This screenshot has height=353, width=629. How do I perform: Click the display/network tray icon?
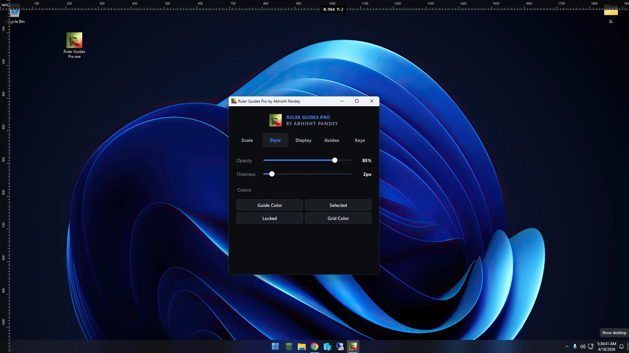591,346
